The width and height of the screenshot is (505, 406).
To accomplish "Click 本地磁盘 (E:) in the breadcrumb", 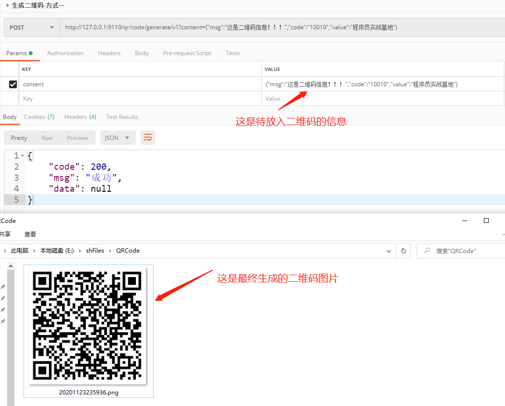I will click(57, 251).
